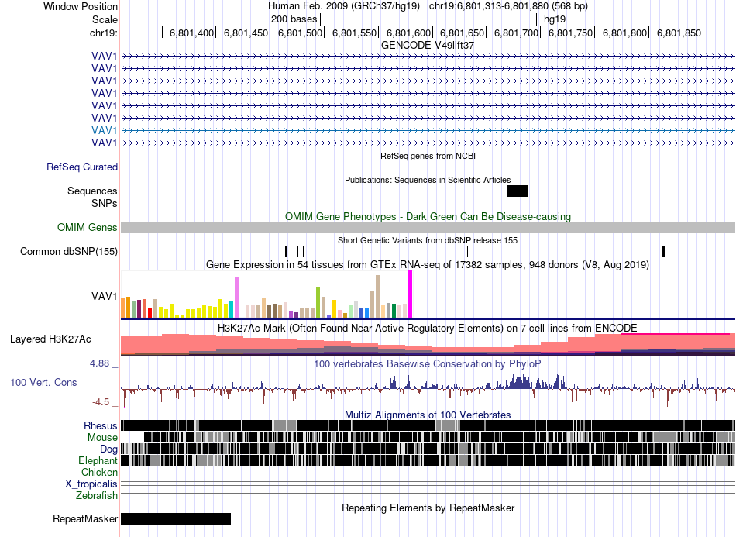
Task: Click the Layered H3K27Ac track label
Action: click(50, 339)
